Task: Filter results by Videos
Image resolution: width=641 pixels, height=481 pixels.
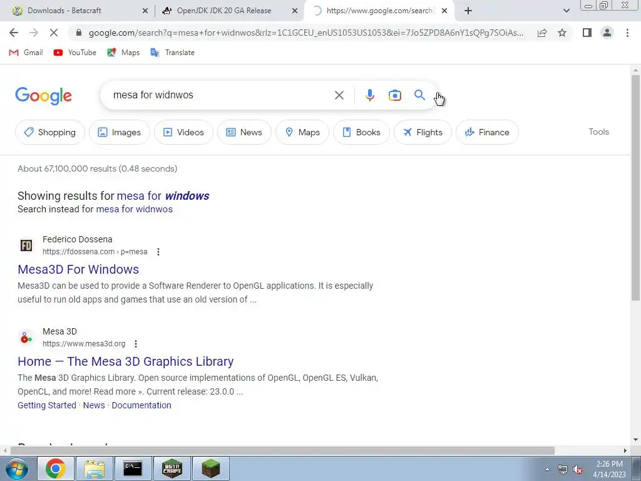Action: [183, 132]
